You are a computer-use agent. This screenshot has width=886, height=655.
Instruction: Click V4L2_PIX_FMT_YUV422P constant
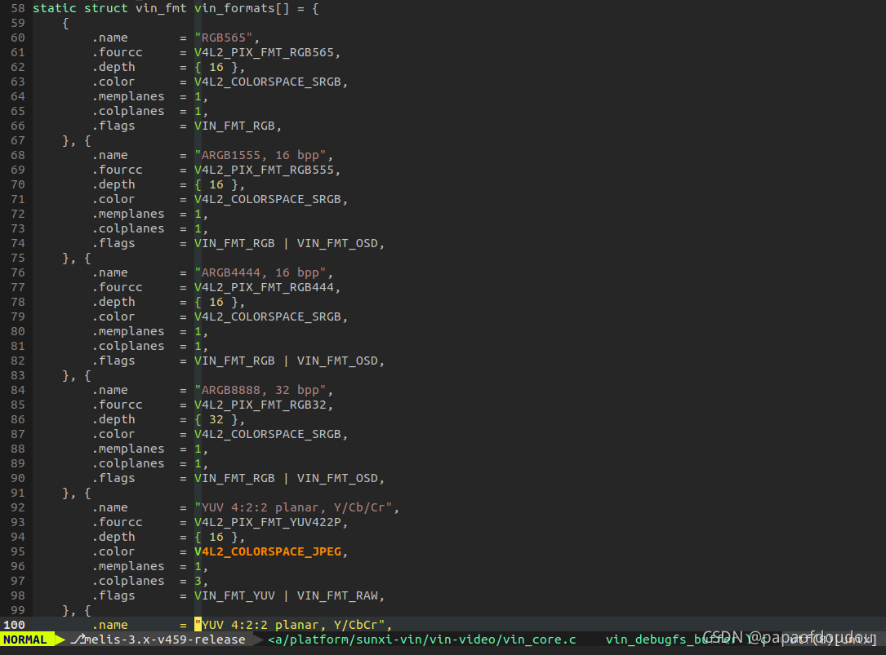point(268,522)
